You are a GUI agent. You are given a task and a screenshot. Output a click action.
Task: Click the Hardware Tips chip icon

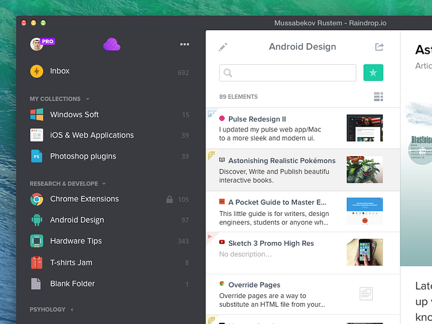(36, 241)
